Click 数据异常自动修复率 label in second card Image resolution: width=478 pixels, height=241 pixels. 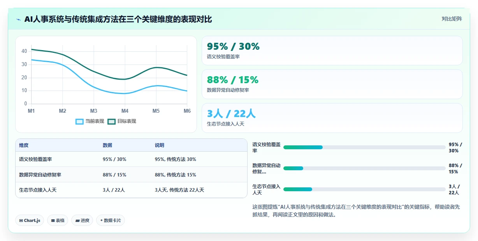228,90
